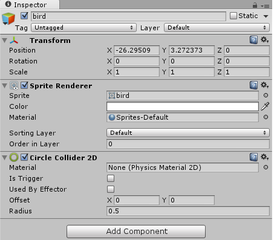Click the Physics Material 2D object picker
274x240 pixels.
click(x=266, y=167)
